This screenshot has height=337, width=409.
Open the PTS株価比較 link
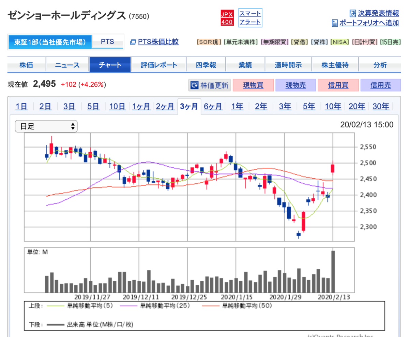(x=158, y=42)
